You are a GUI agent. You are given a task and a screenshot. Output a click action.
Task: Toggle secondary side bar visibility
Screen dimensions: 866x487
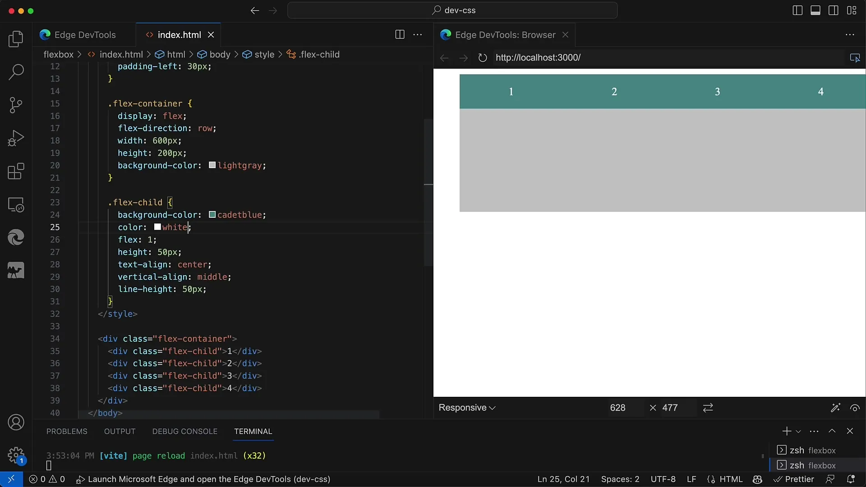tap(834, 10)
